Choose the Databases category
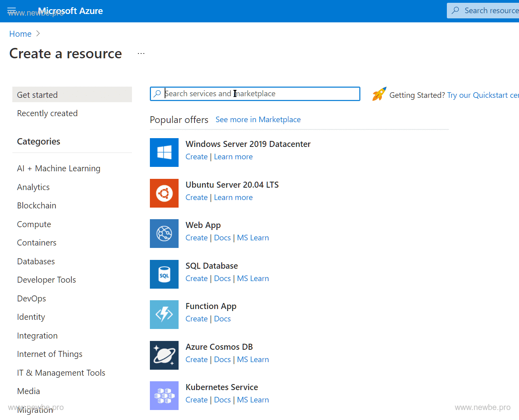This screenshot has height=420, width=519. click(36, 262)
